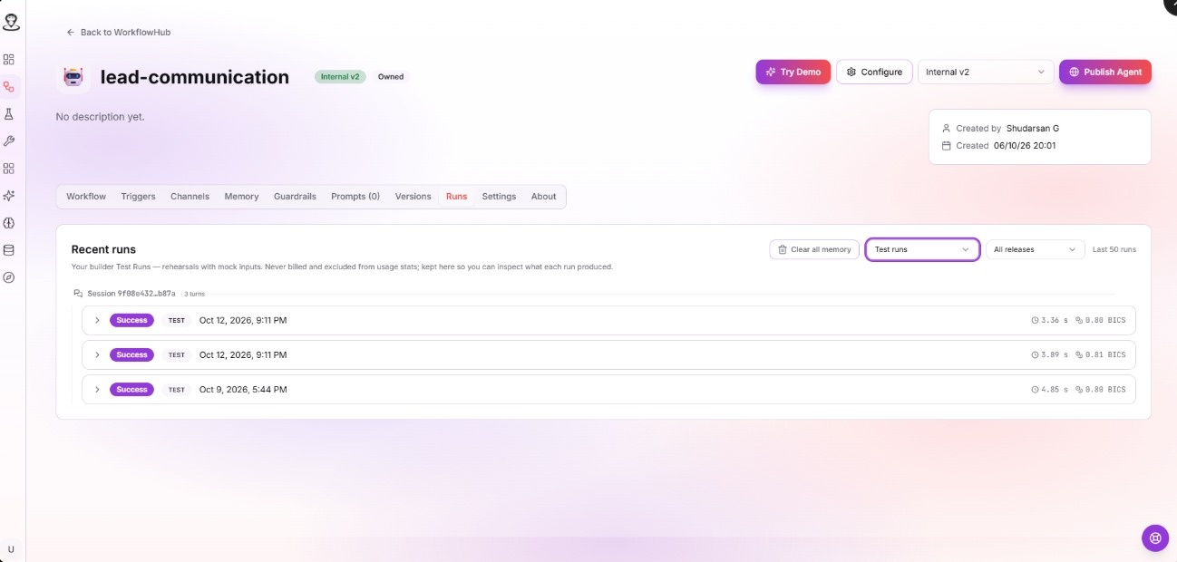Viewport: 1177px width, 562px height.
Task: Open the dashboard grid icon in sidebar
Action: pyautogui.click(x=9, y=60)
